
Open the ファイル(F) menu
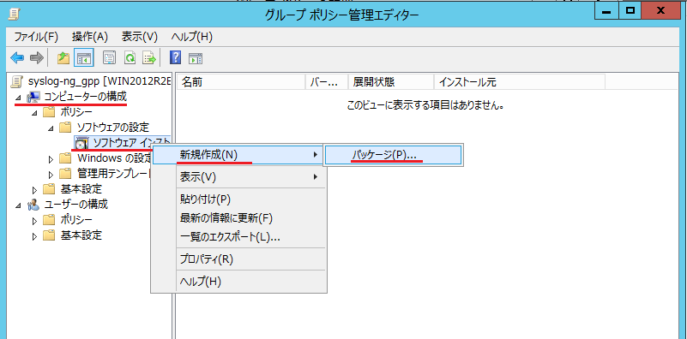pyautogui.click(x=36, y=37)
